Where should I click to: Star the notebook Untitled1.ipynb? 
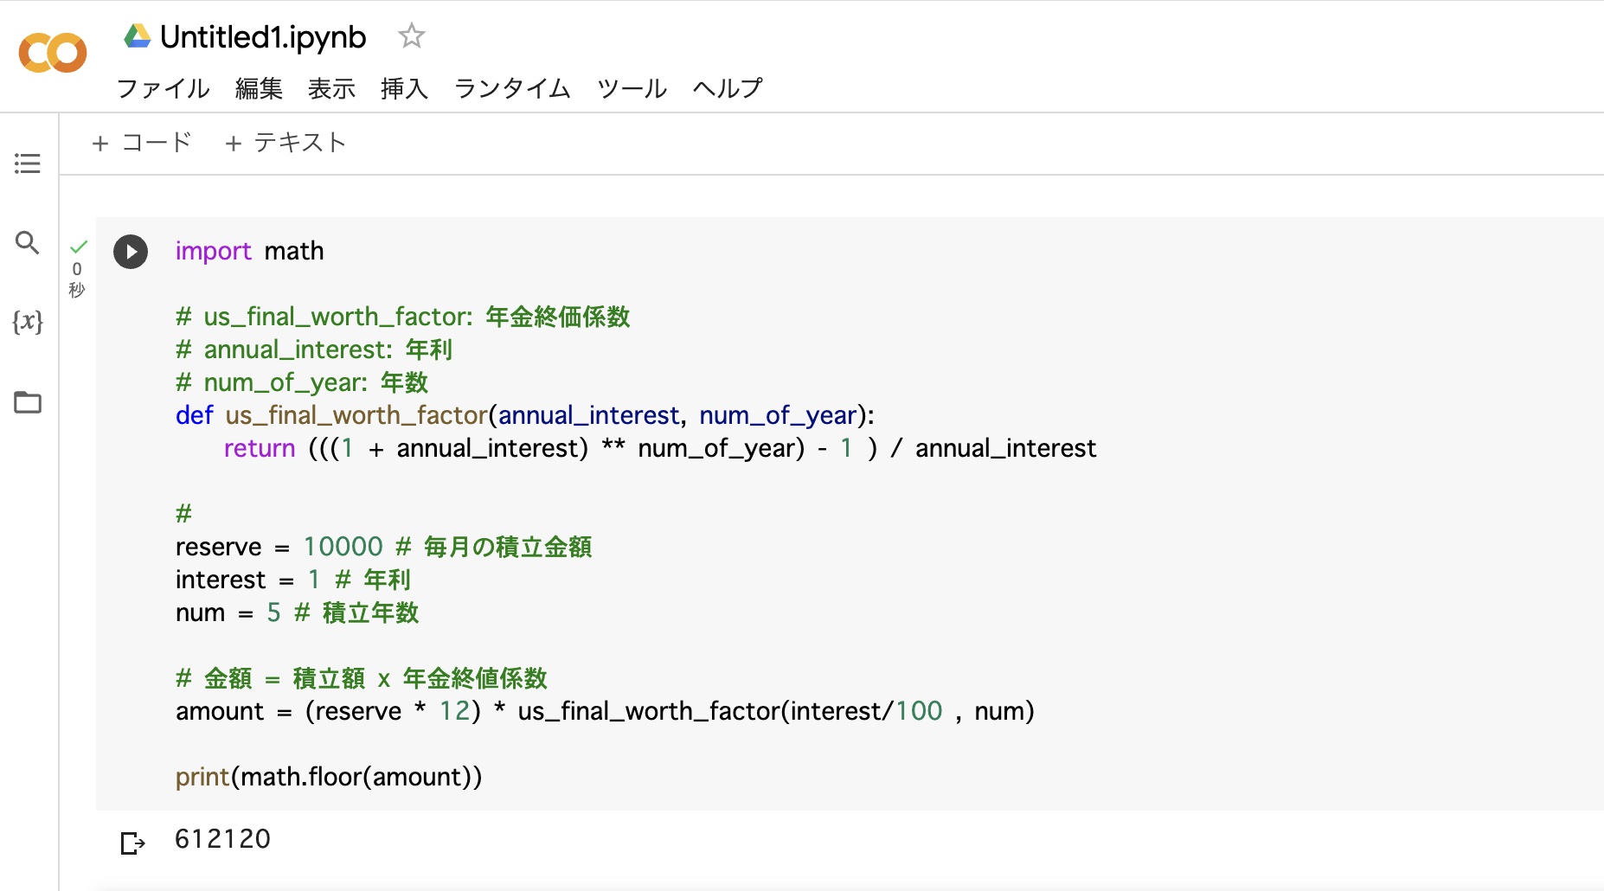[x=411, y=36]
